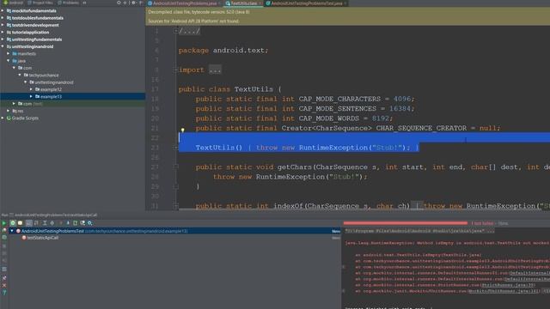Viewport: 550px width, 309px height.
Task: Expand the manifests folder
Action: click(9, 53)
